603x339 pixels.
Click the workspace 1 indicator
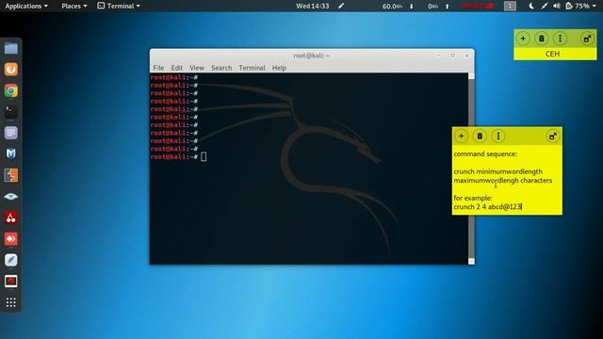(x=510, y=6)
